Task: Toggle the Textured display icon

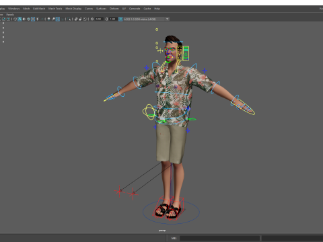Action: tap(33, 19)
